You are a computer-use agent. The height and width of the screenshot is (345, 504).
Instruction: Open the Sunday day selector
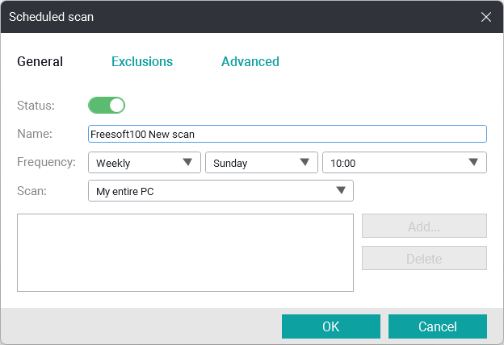tap(262, 162)
